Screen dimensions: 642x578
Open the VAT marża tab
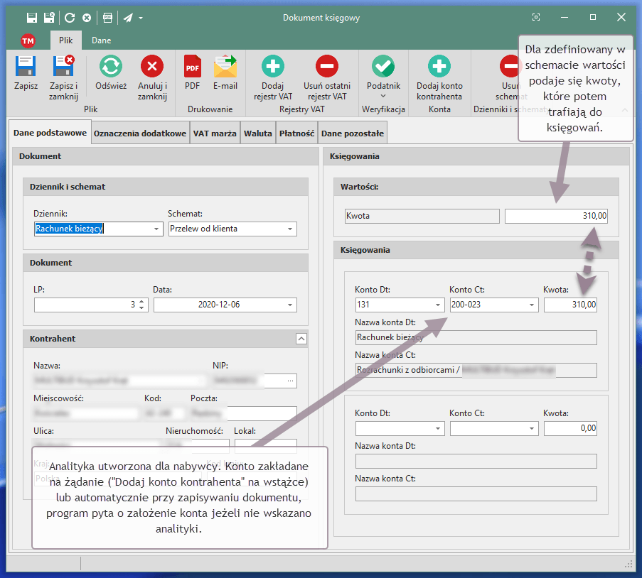point(215,133)
